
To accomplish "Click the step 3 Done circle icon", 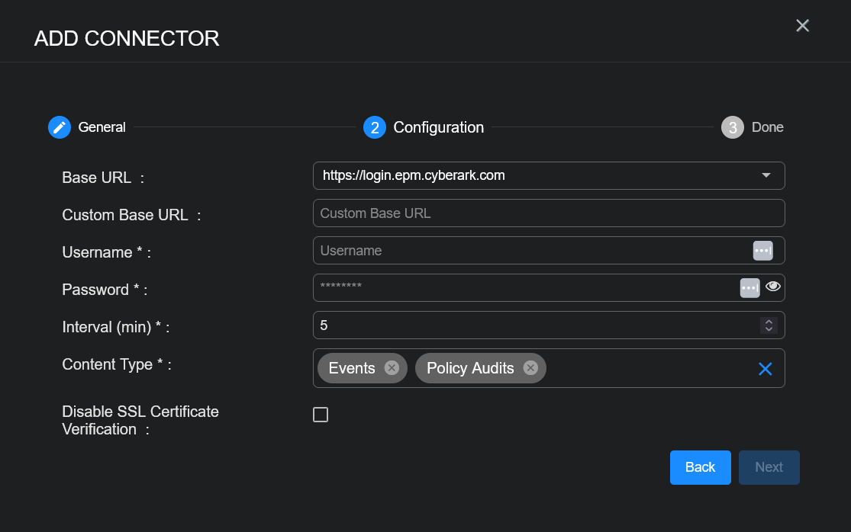I will click(732, 127).
